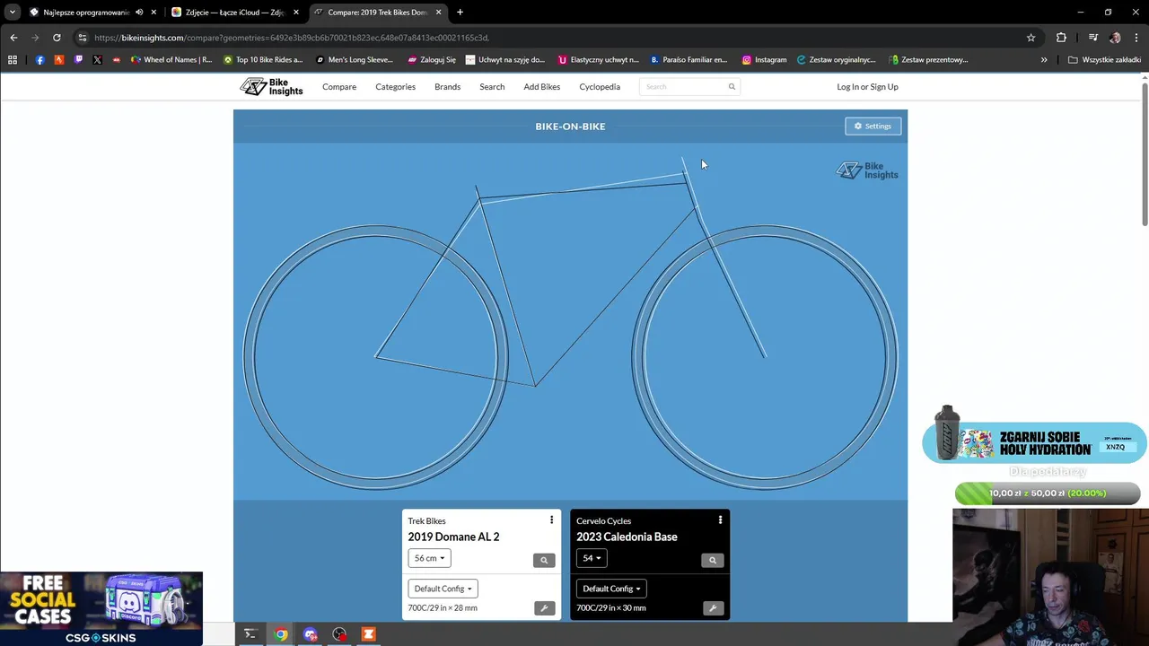The width and height of the screenshot is (1149, 646).
Task: Open the Categories menu item
Action: coord(395,87)
